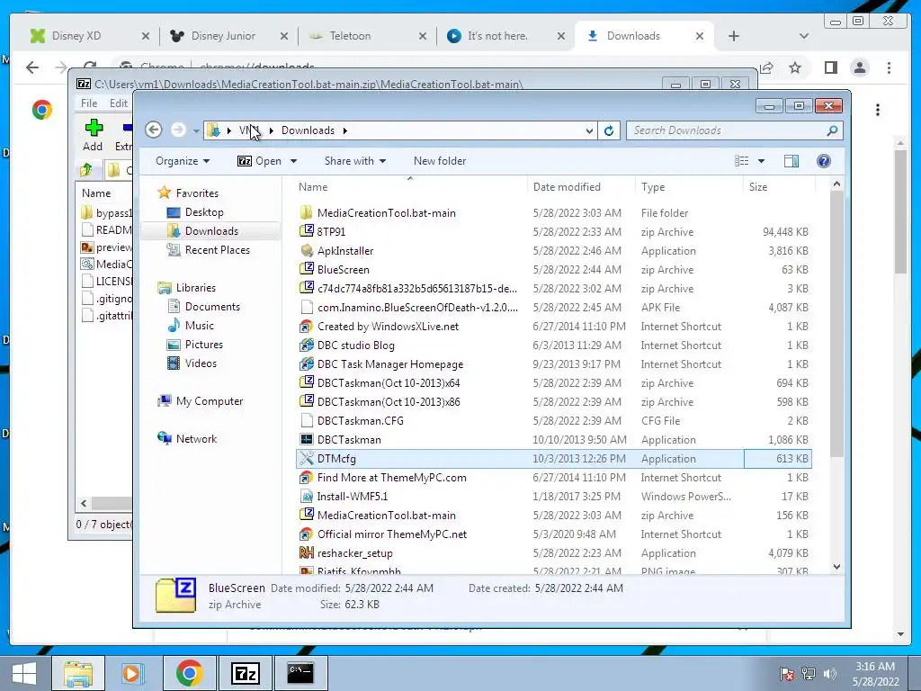This screenshot has height=691, width=921.
Task: Click the Refresh button beside address bar
Action: click(609, 130)
